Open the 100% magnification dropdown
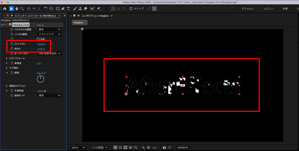The image size is (299, 151). 78,148
